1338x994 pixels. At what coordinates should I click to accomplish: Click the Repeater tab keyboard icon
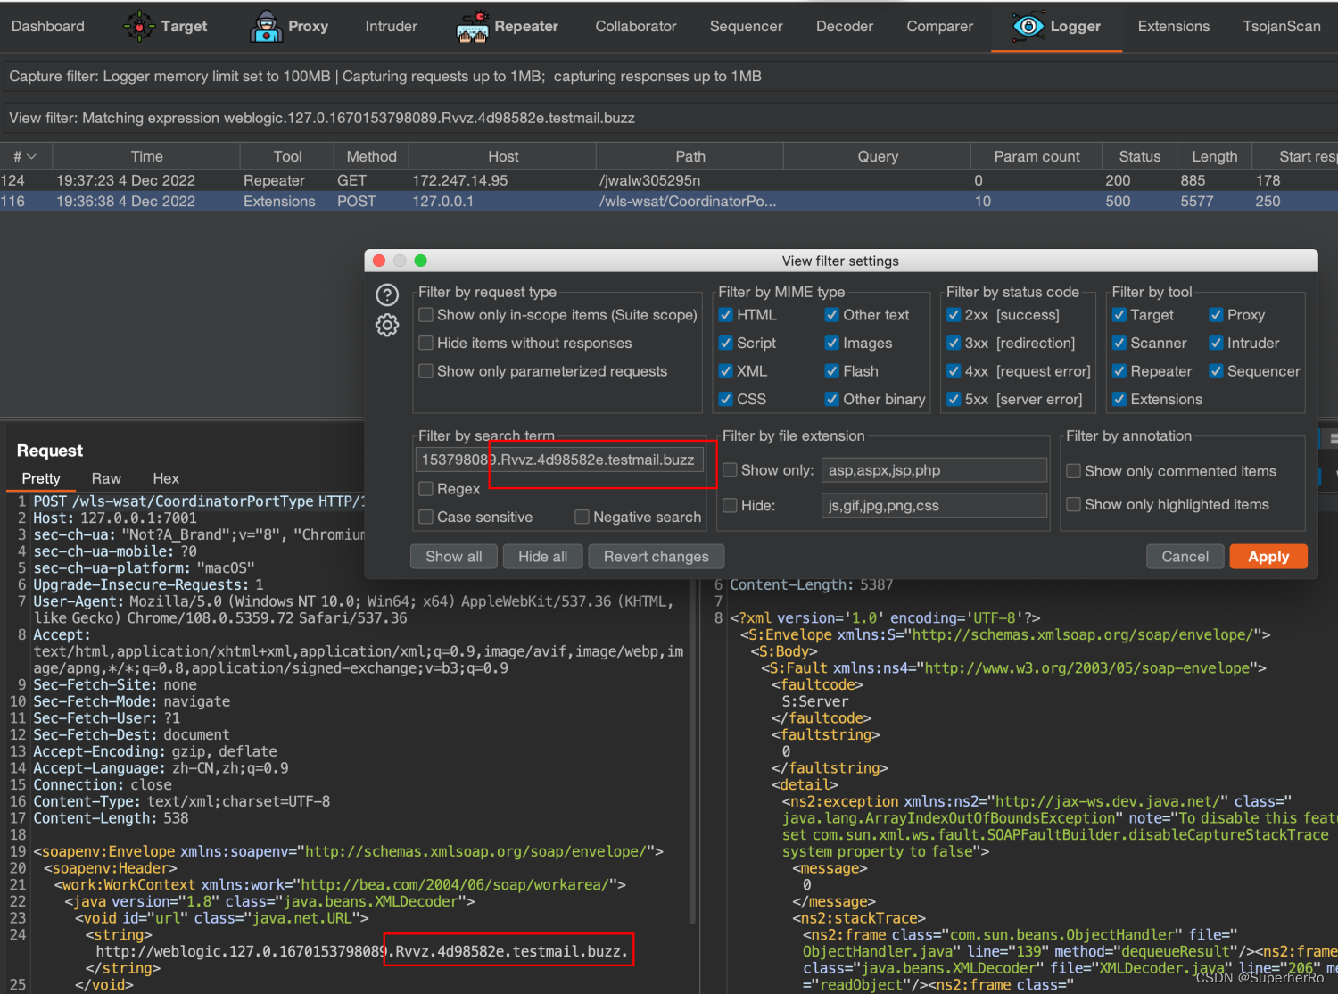click(x=473, y=27)
